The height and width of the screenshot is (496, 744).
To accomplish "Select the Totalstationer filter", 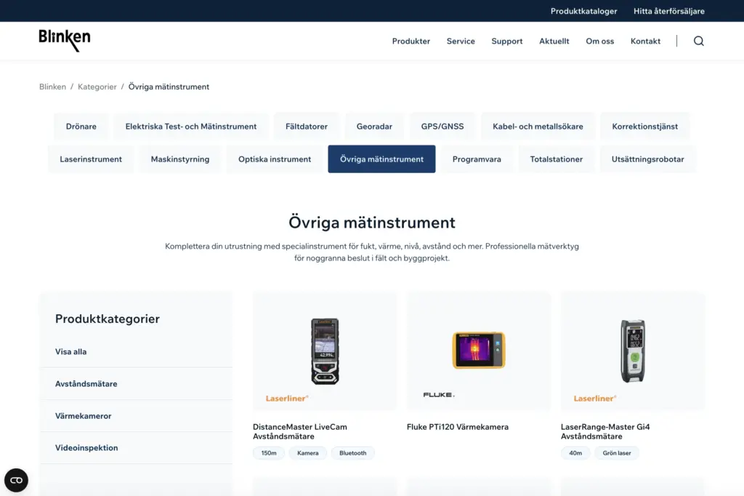I will click(556, 159).
